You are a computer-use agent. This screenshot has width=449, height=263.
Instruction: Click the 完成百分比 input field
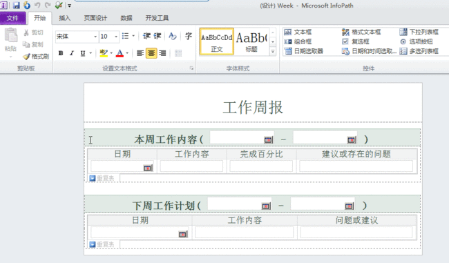coord(261,166)
